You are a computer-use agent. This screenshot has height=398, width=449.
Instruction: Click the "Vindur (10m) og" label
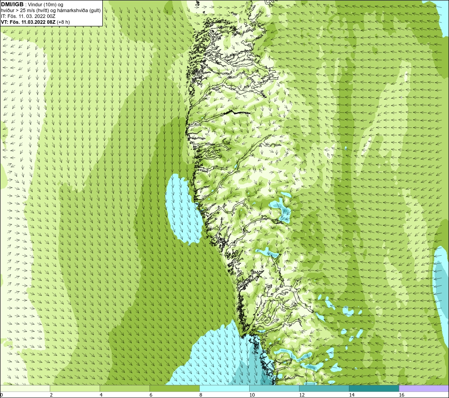tap(45, 5)
